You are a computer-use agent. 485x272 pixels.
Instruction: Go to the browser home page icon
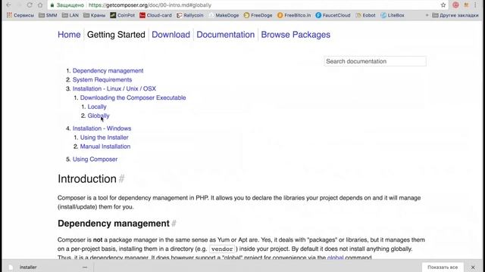(40, 5)
